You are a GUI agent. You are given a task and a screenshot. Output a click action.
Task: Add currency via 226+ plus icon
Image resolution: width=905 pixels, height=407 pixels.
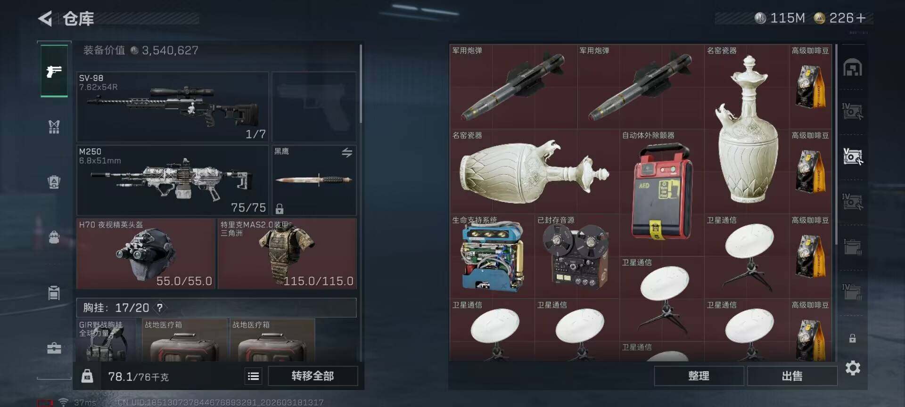pos(861,18)
